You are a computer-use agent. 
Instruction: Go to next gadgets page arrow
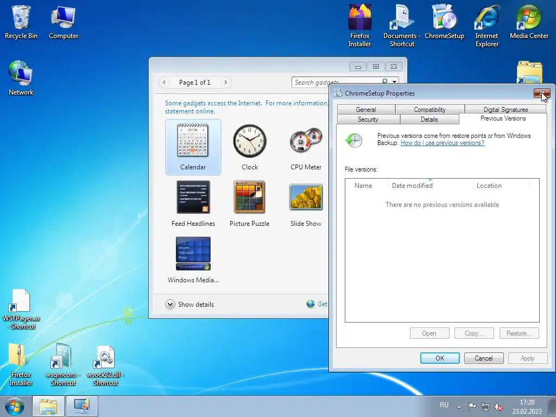225,83
